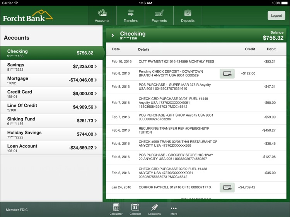Click the Forcht Bank logo
Viewport: 290px width, 217px height.
(x=28, y=16)
